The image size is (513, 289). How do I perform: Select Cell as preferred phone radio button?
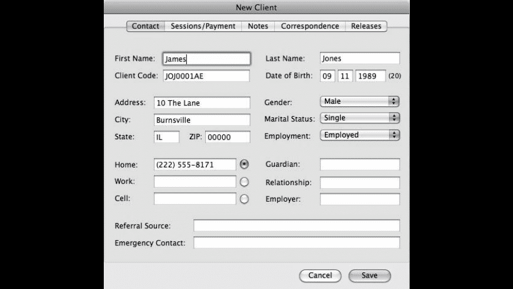point(244,199)
